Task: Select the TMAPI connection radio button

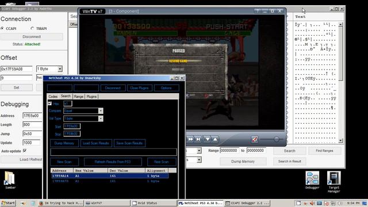Action: tap(32, 28)
